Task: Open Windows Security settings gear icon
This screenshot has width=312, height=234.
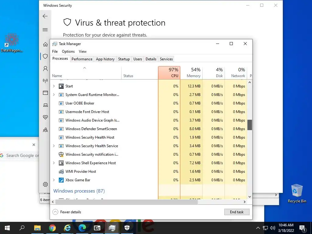Action: coord(45,184)
